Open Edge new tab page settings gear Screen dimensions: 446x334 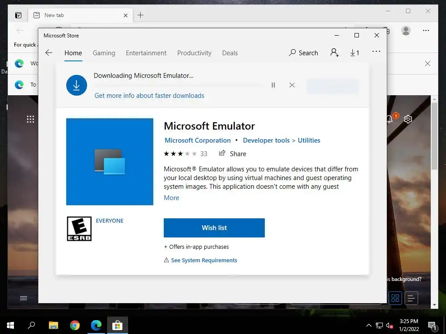coord(408,119)
